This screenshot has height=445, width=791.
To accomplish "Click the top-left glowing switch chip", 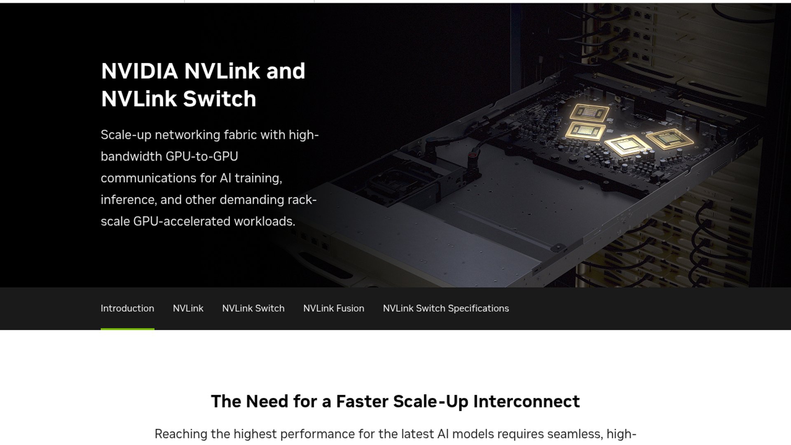I will [x=590, y=112].
